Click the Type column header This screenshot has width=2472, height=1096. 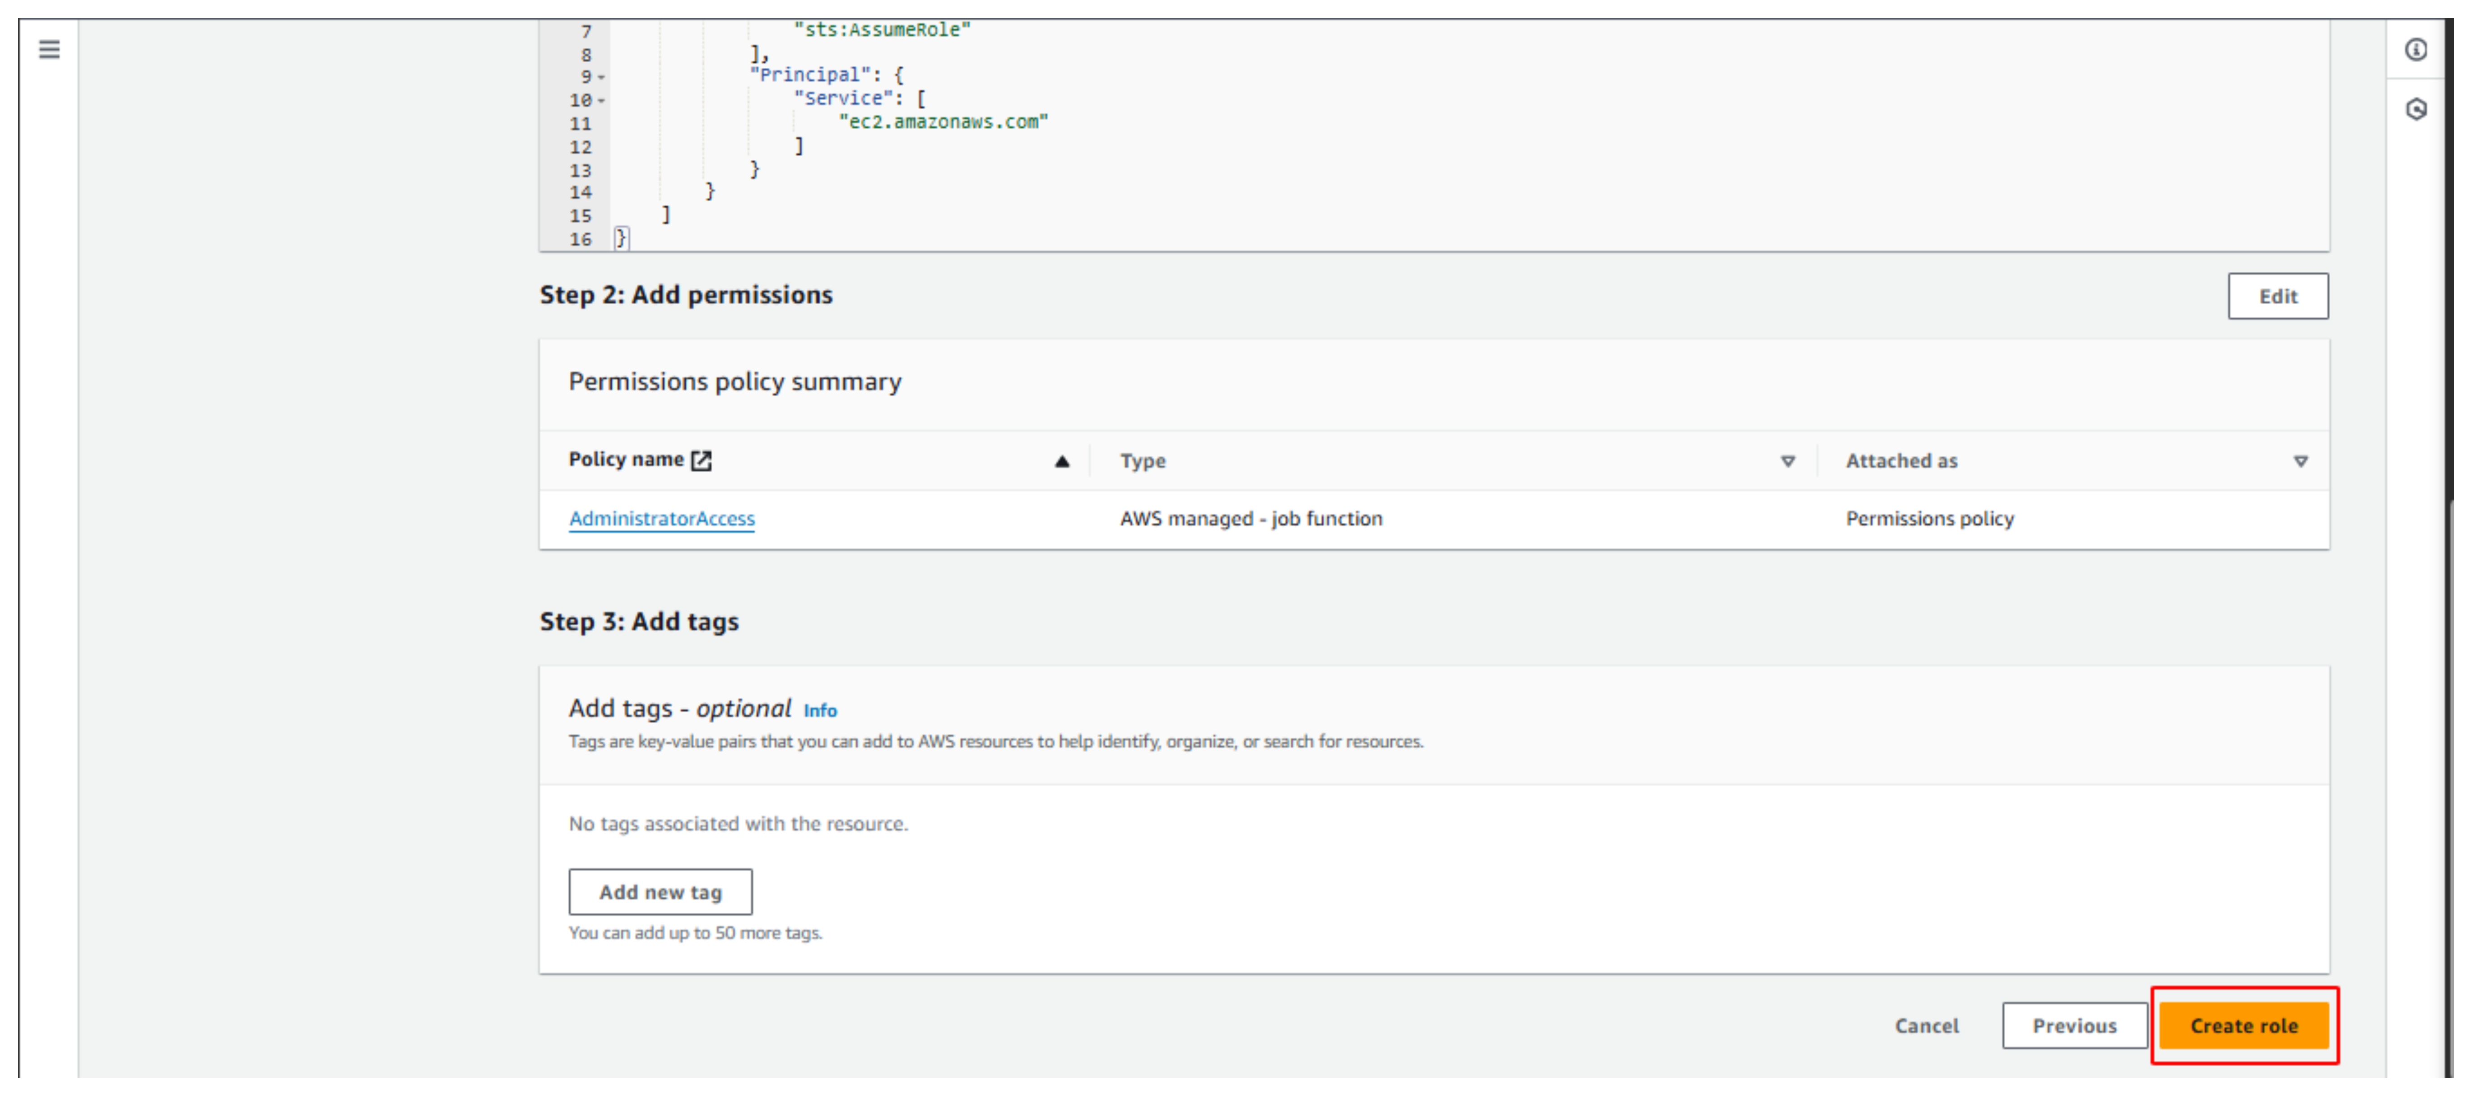pos(1142,462)
